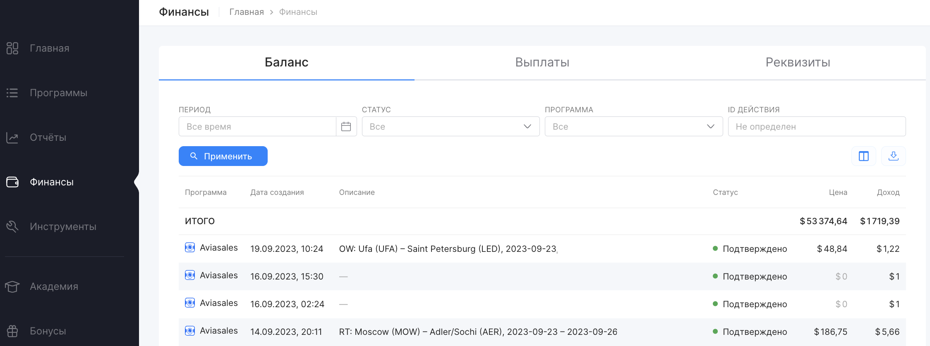Click the search icon on Применить button
The height and width of the screenshot is (346, 930).
[194, 156]
